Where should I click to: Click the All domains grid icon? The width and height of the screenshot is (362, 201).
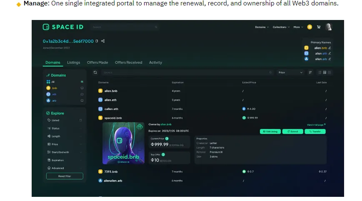coord(48,82)
